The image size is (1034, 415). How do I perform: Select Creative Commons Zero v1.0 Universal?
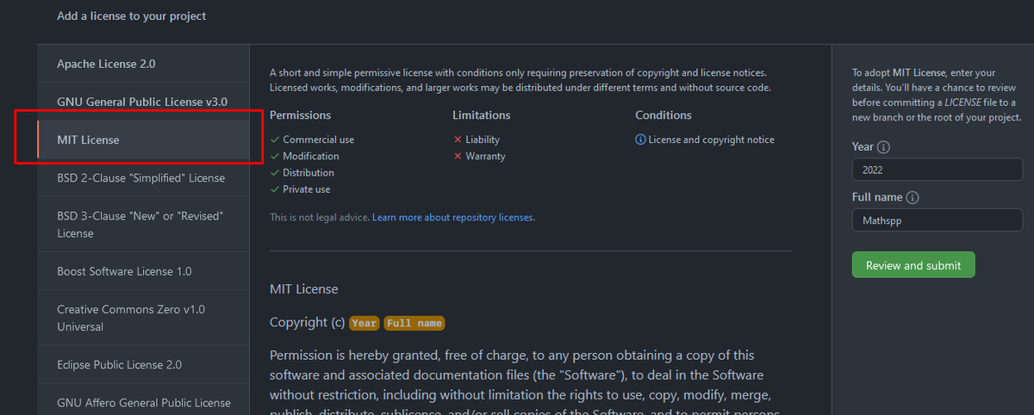click(143, 318)
